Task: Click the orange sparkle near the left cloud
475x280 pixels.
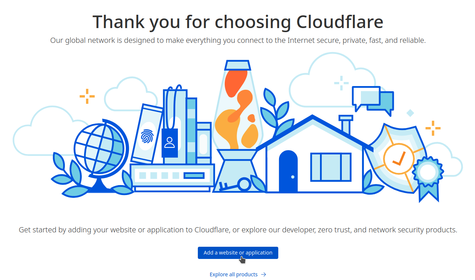Action: (x=87, y=96)
